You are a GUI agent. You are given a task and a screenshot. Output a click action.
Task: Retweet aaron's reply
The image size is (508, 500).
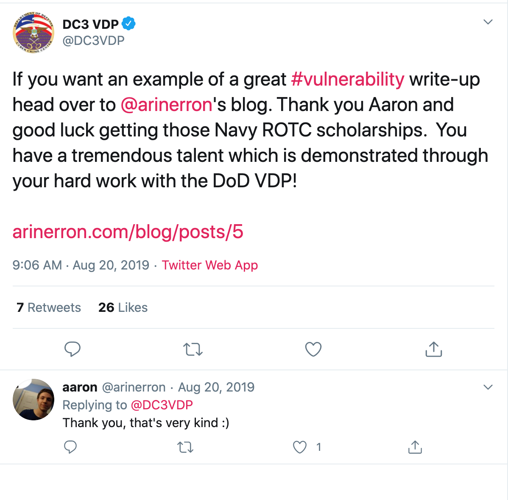point(185,447)
